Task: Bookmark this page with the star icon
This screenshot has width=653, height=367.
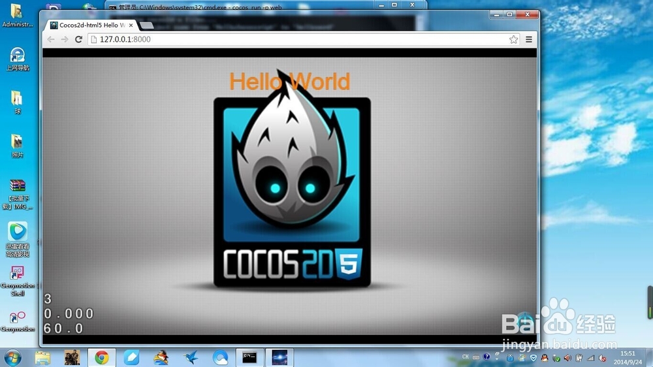Action: tap(513, 39)
